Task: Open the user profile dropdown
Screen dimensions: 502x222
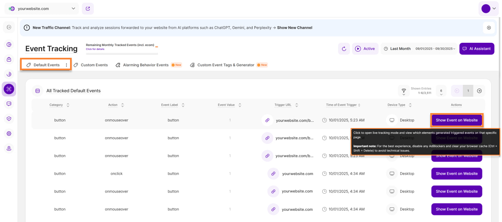Action: (x=488, y=8)
